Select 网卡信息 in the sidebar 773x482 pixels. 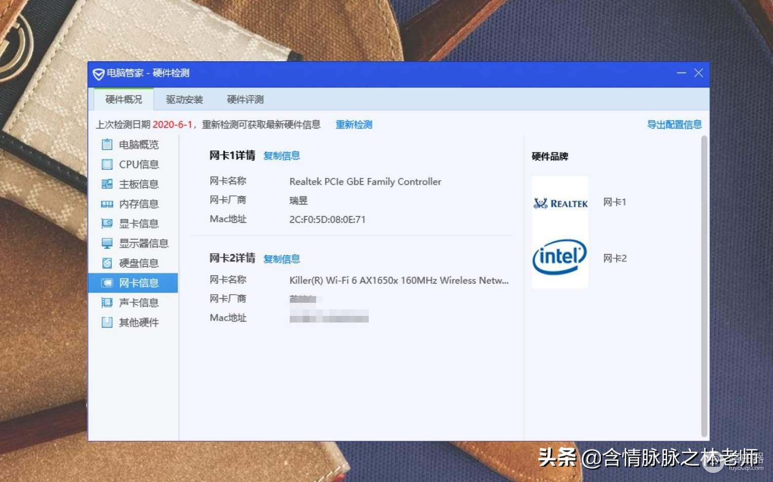click(x=133, y=283)
